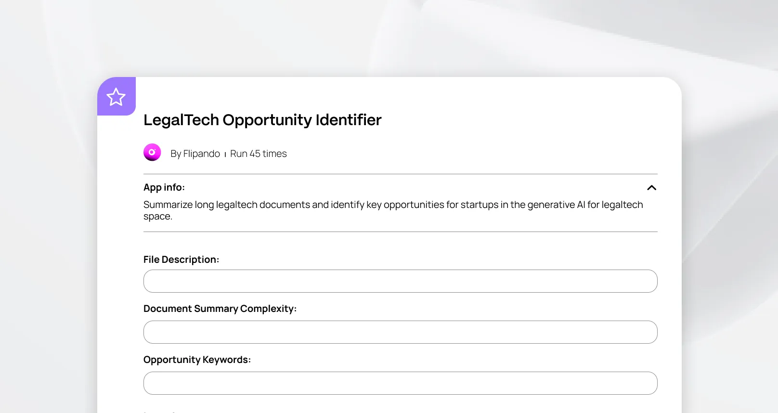This screenshot has width=778, height=413.
Task: Click the Document Summary Complexity field
Action: [x=400, y=332]
